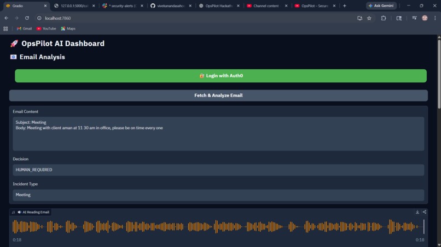Click Fetch & Analyze Email button
Screen dimensions: 441x247
218,95
